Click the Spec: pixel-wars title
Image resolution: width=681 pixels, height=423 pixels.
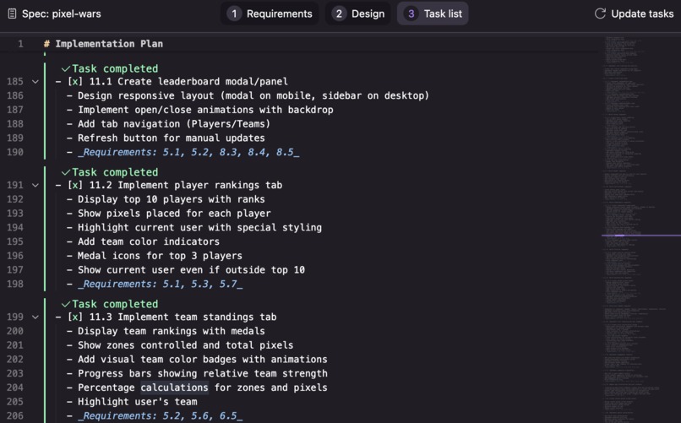[x=61, y=14]
